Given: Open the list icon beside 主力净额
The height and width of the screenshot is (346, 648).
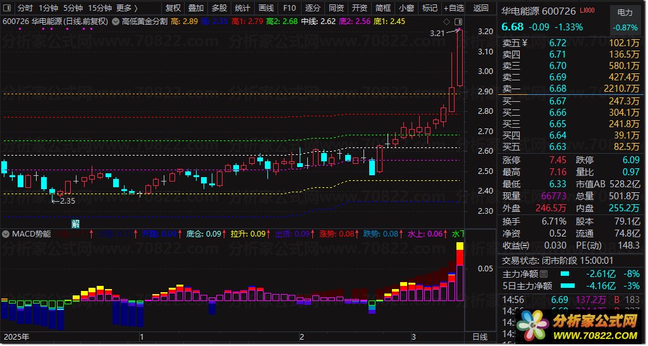Looking at the screenshot, I should click(544, 274).
